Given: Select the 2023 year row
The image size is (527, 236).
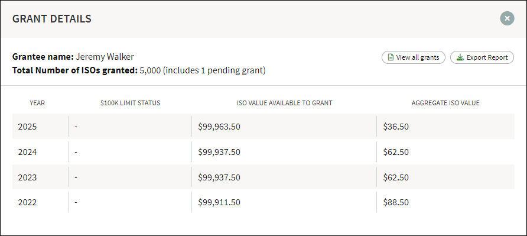Looking at the screenshot, I should click(263, 177).
